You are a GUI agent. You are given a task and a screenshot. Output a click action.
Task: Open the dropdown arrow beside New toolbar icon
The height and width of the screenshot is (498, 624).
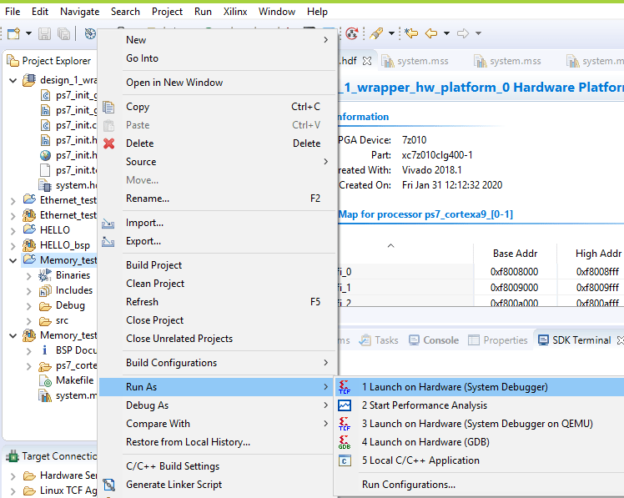coord(28,33)
